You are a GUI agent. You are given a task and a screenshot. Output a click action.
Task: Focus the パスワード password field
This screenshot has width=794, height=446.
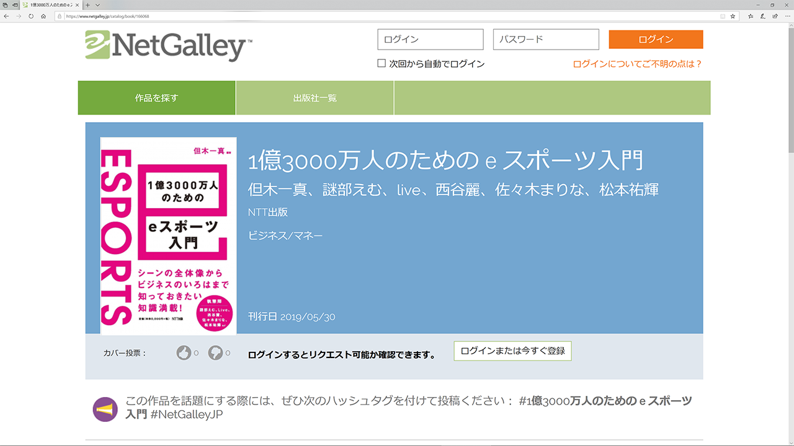[546, 39]
